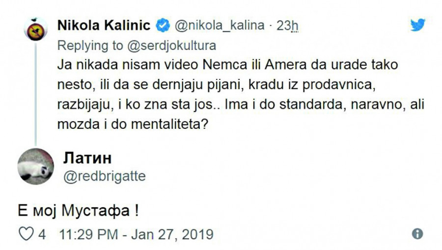Follow the @serdjokultura mention link
Image resolution: width=442 pixels, height=250 pixels.
[x=170, y=46]
